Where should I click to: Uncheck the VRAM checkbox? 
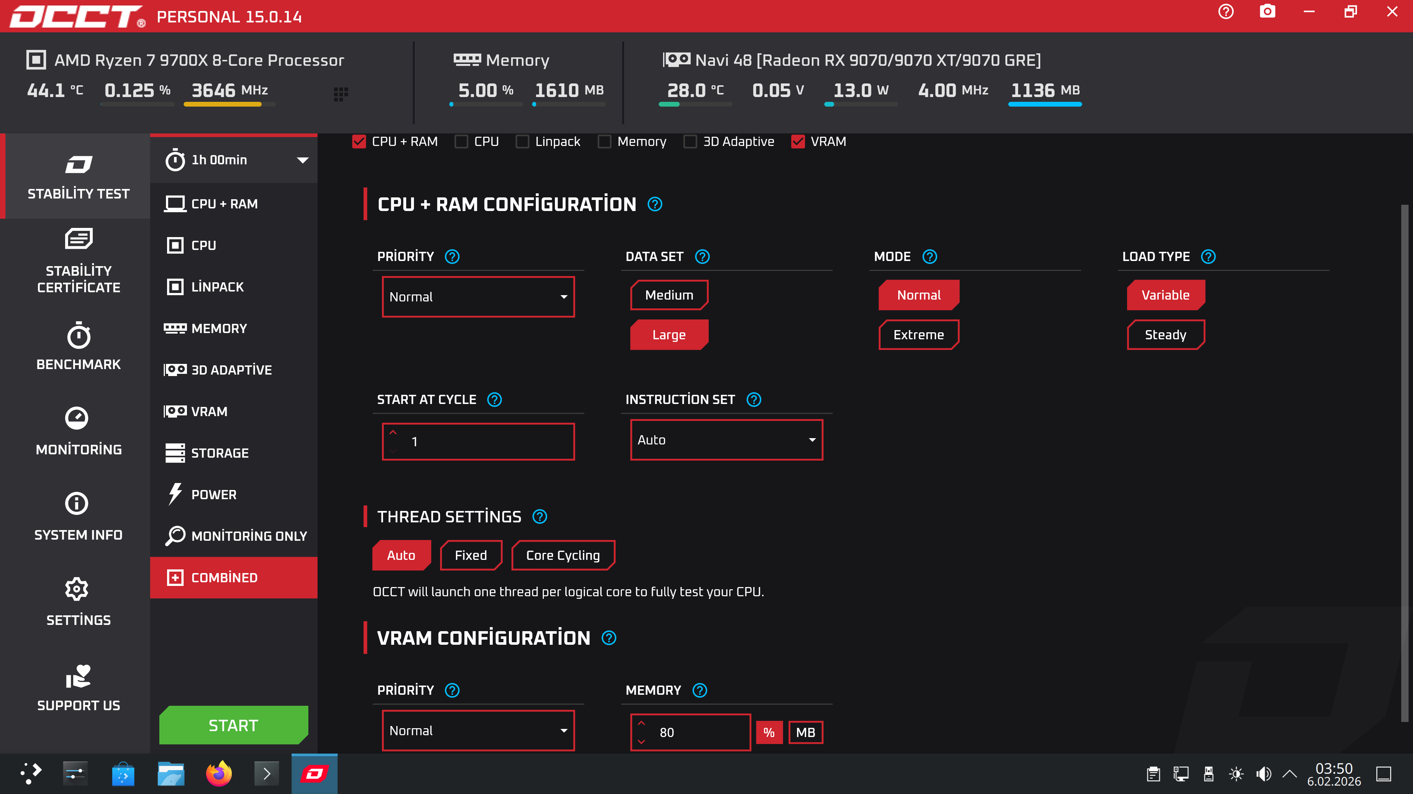(797, 142)
